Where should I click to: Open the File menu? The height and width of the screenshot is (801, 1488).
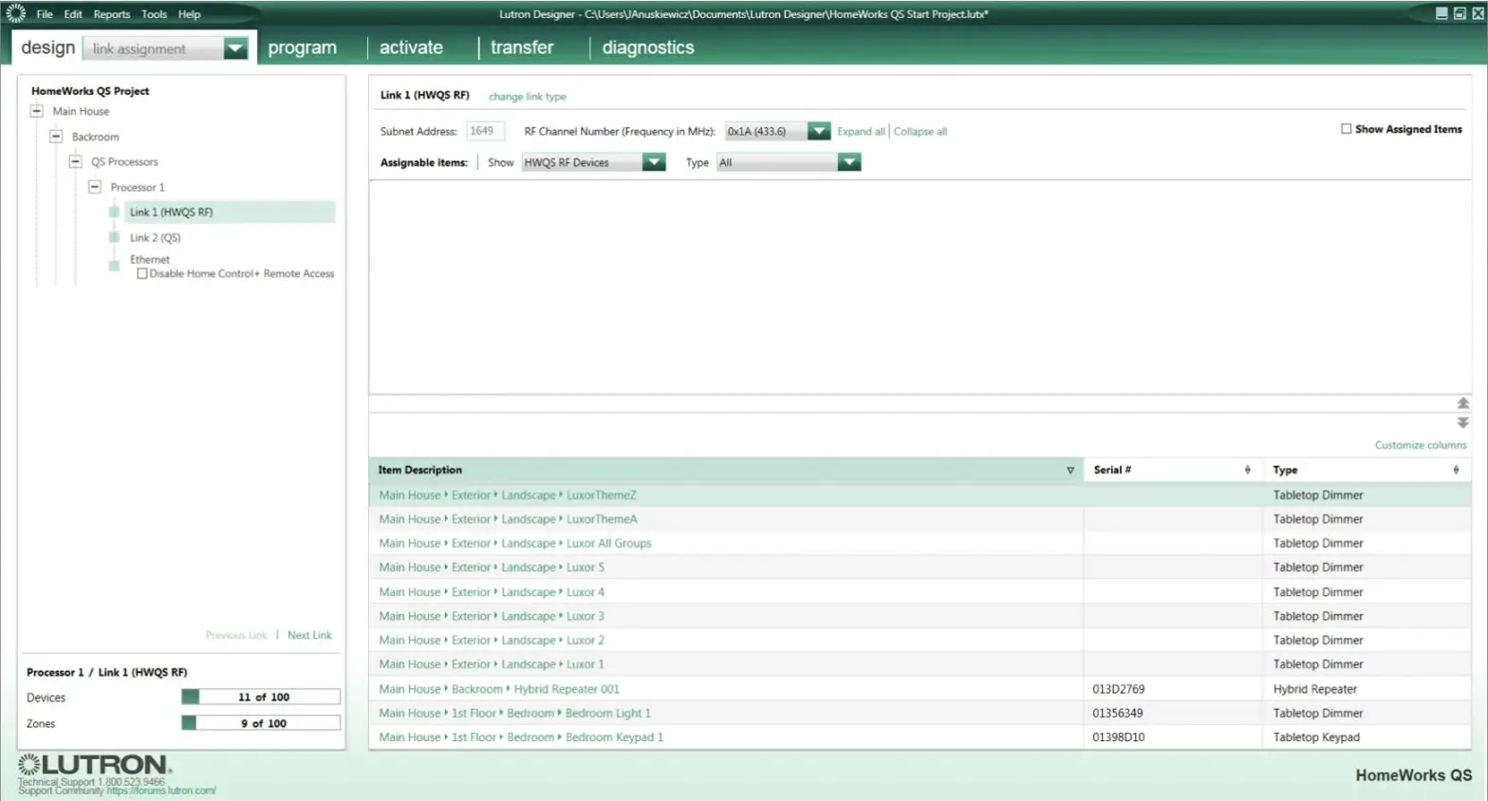[45, 14]
